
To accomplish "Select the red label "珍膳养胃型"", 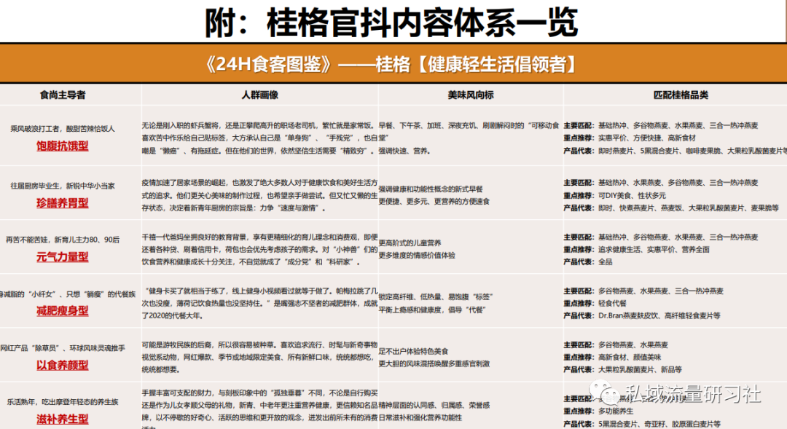I will (x=62, y=202).
